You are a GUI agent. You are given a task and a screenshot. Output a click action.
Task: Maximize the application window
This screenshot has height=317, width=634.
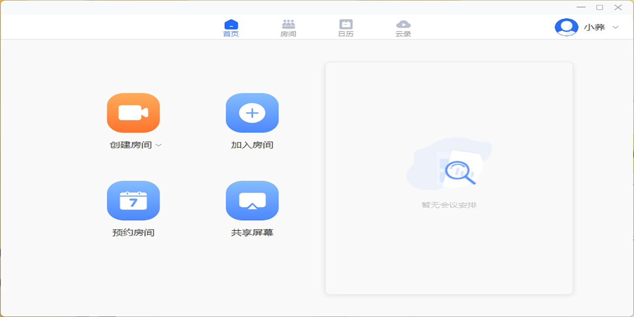click(x=600, y=7)
